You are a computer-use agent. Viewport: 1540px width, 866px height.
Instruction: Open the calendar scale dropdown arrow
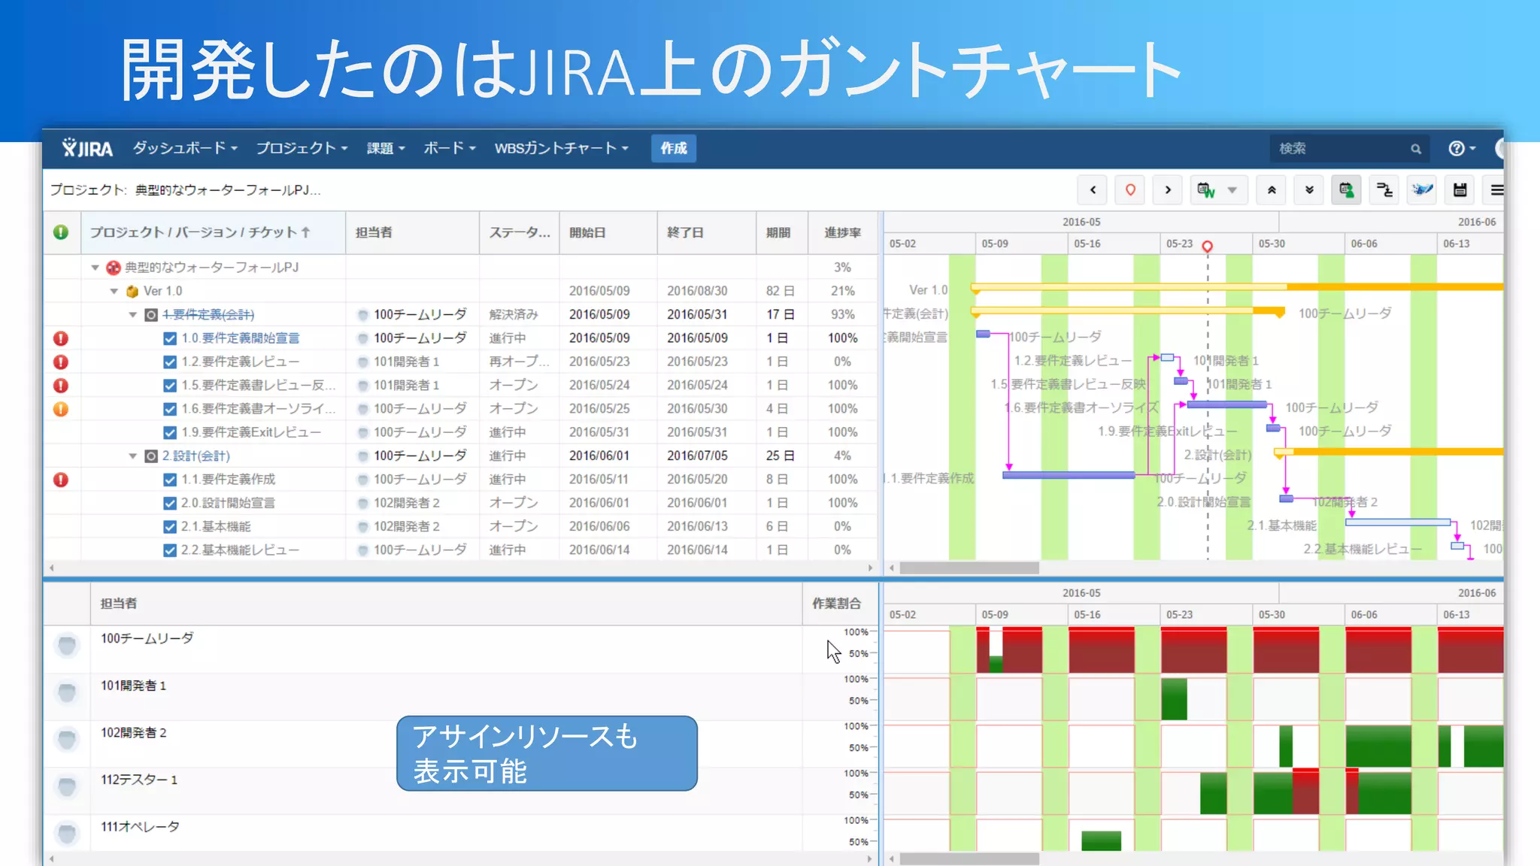(x=1232, y=190)
